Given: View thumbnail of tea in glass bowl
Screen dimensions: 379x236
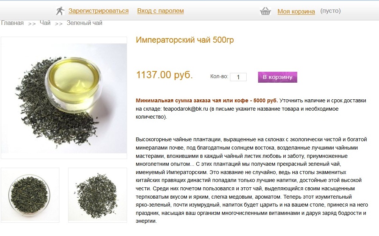Looking at the screenshot, I should [x=30, y=195].
